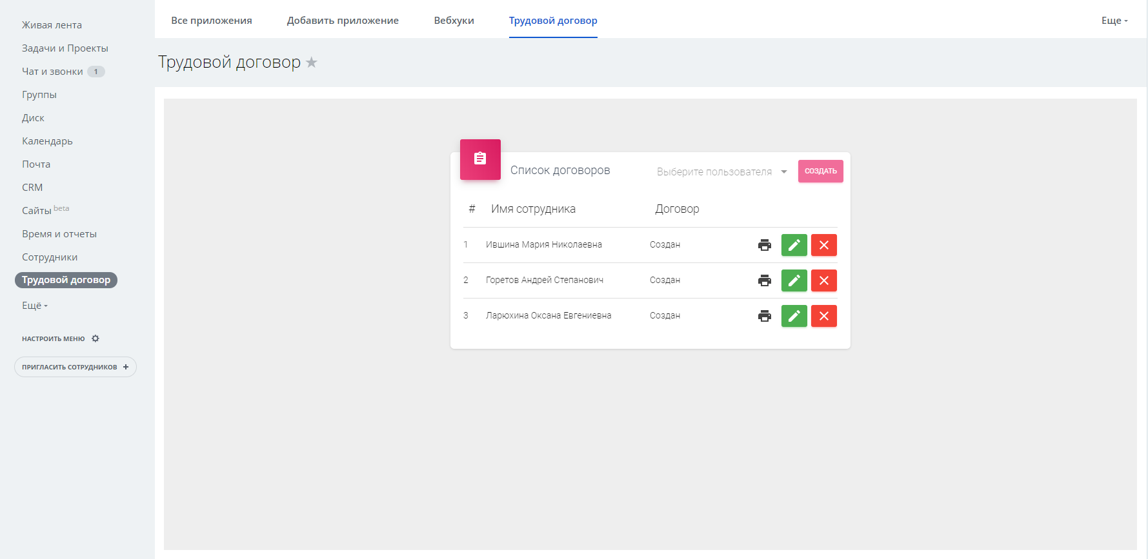Switch to Все приложения tab
The image size is (1148, 559).
pyautogui.click(x=212, y=21)
